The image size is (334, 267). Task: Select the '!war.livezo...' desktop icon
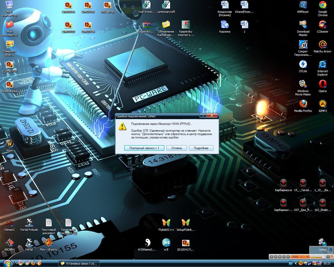(147, 7)
